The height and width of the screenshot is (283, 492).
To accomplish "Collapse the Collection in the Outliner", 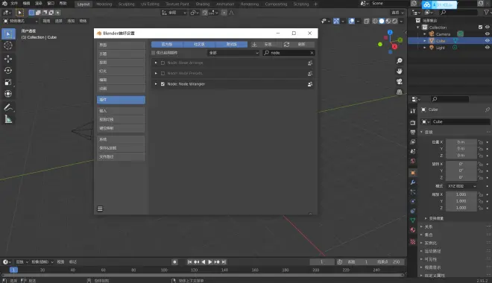I will 418,28.
